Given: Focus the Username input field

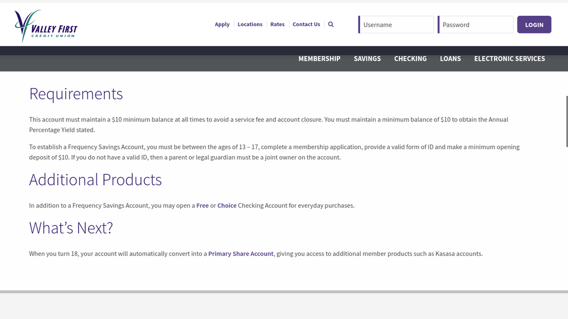Looking at the screenshot, I should tap(397, 25).
